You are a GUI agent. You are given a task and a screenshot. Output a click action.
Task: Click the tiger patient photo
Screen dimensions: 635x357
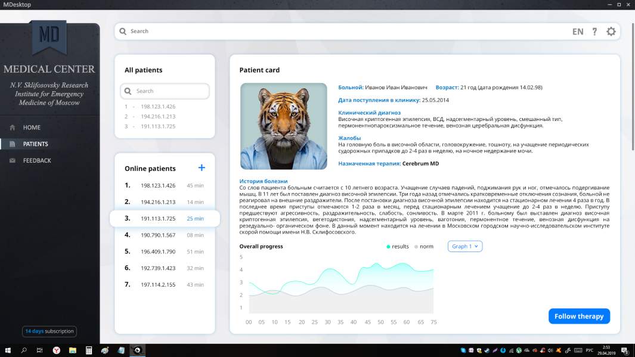(x=284, y=126)
